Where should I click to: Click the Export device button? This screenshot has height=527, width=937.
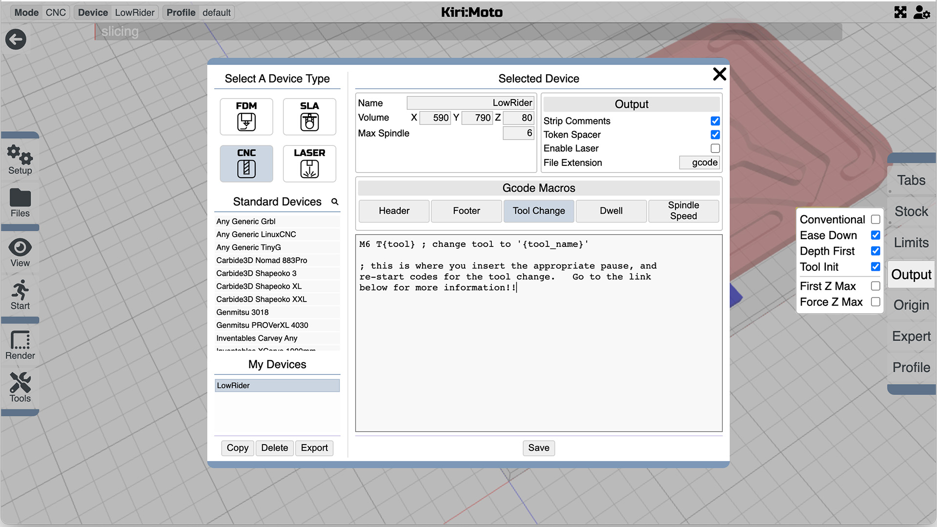[314, 448]
